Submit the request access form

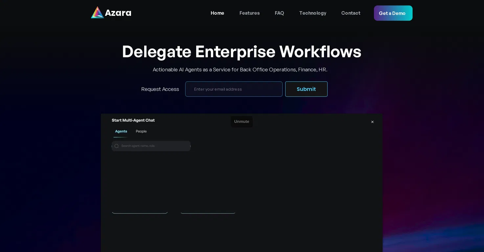306,89
